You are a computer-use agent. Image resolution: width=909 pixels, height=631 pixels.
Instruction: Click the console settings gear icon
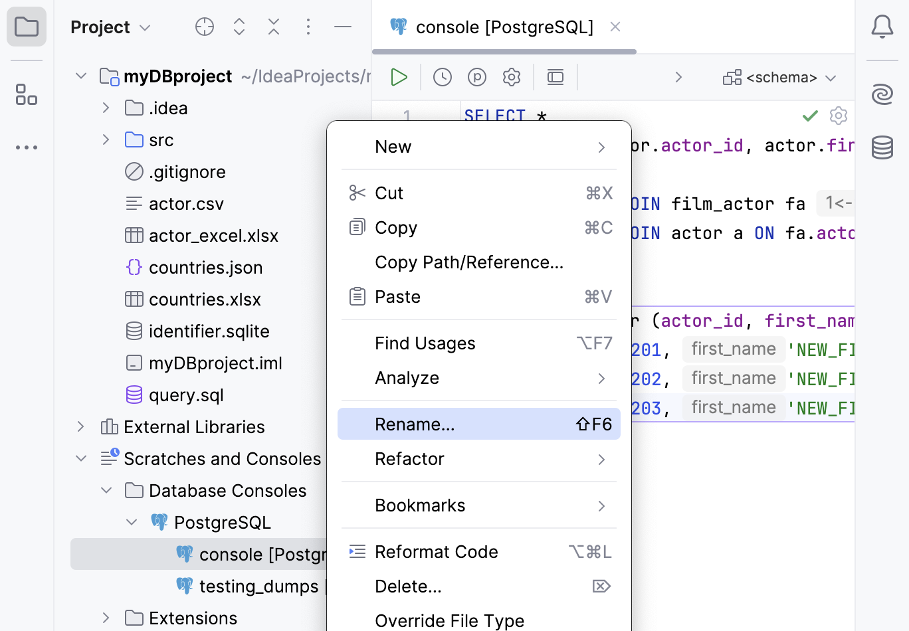pyautogui.click(x=512, y=76)
